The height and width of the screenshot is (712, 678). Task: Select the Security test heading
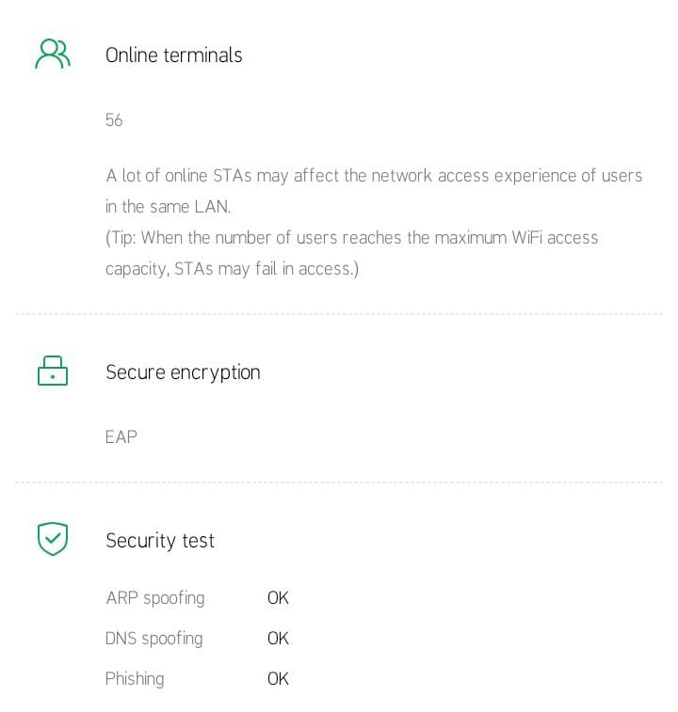tap(160, 541)
